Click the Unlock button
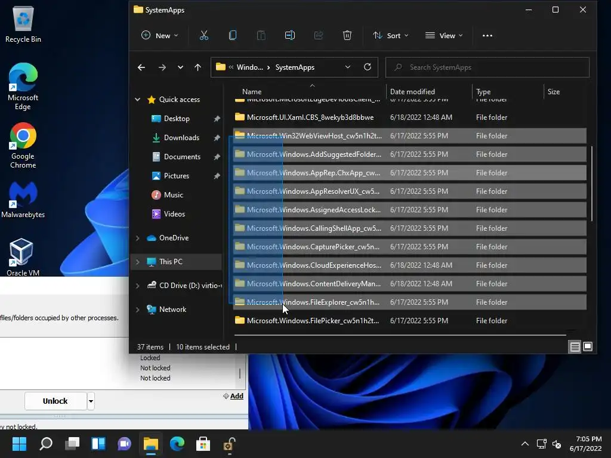611x458 pixels. (x=55, y=401)
